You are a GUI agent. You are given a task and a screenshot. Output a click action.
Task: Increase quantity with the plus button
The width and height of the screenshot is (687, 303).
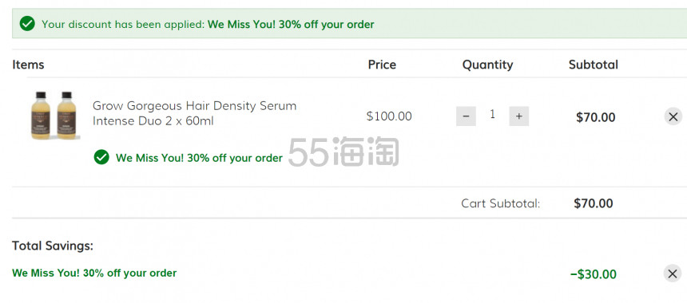(x=518, y=116)
